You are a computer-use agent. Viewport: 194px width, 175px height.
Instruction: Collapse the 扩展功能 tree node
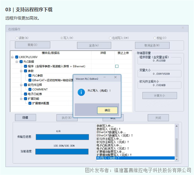[x=21, y=98]
